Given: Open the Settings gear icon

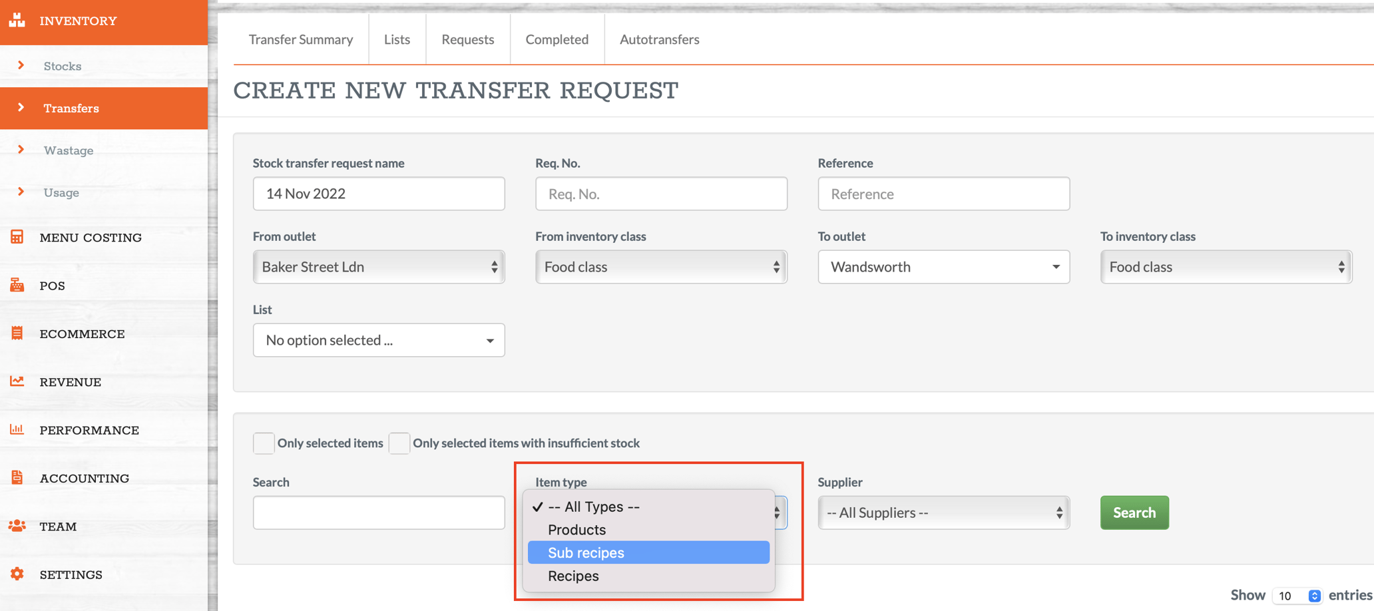Looking at the screenshot, I should point(17,574).
